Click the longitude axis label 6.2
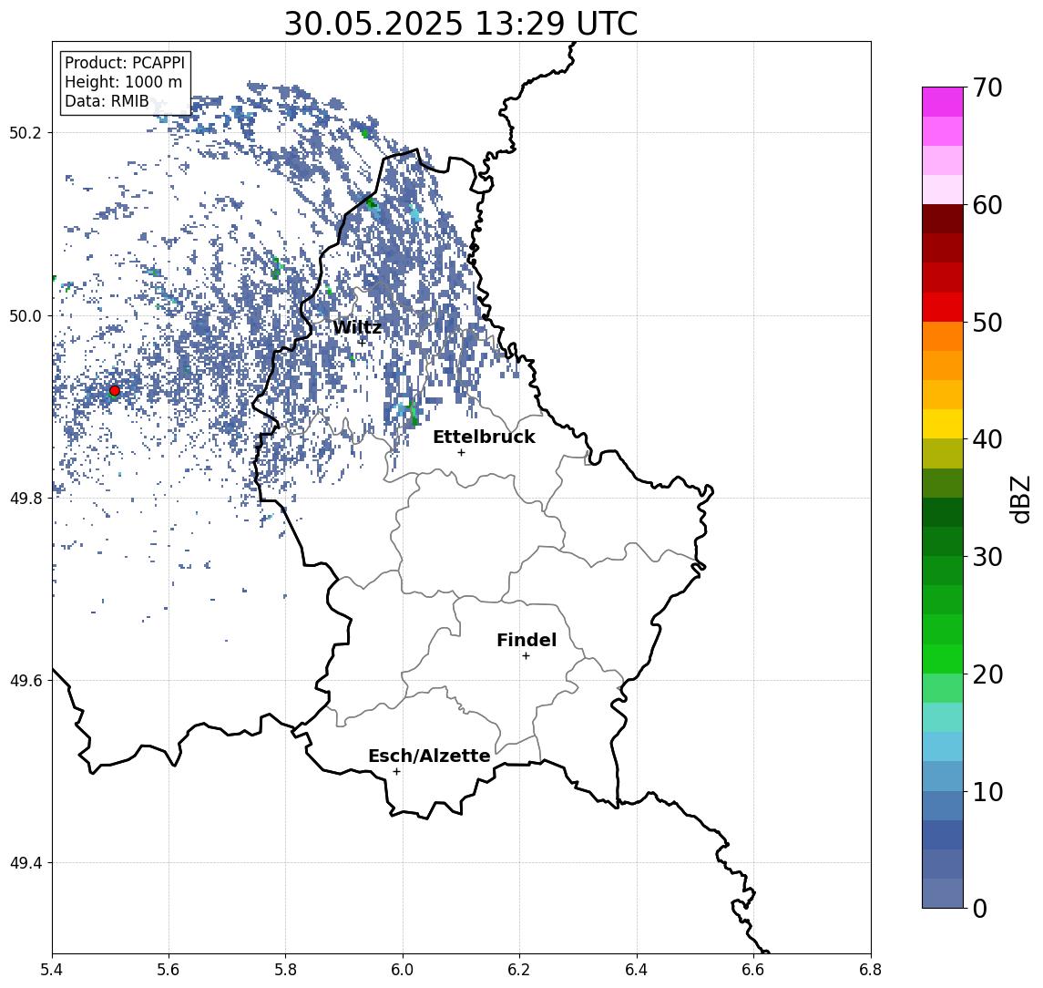This screenshot has height=988, width=1043. click(x=519, y=970)
